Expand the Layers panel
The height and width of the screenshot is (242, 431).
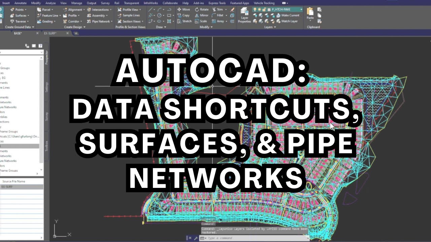pos(270,27)
